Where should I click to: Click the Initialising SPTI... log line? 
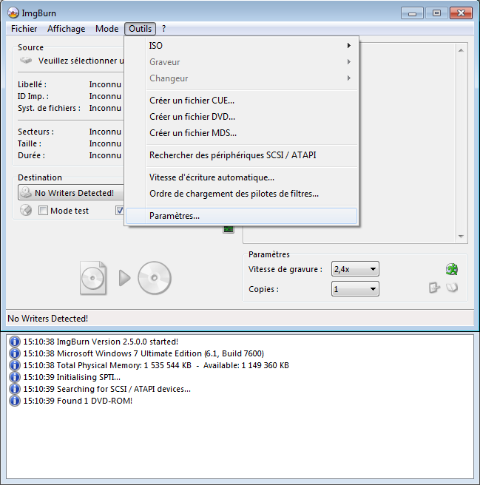[x=72, y=377]
